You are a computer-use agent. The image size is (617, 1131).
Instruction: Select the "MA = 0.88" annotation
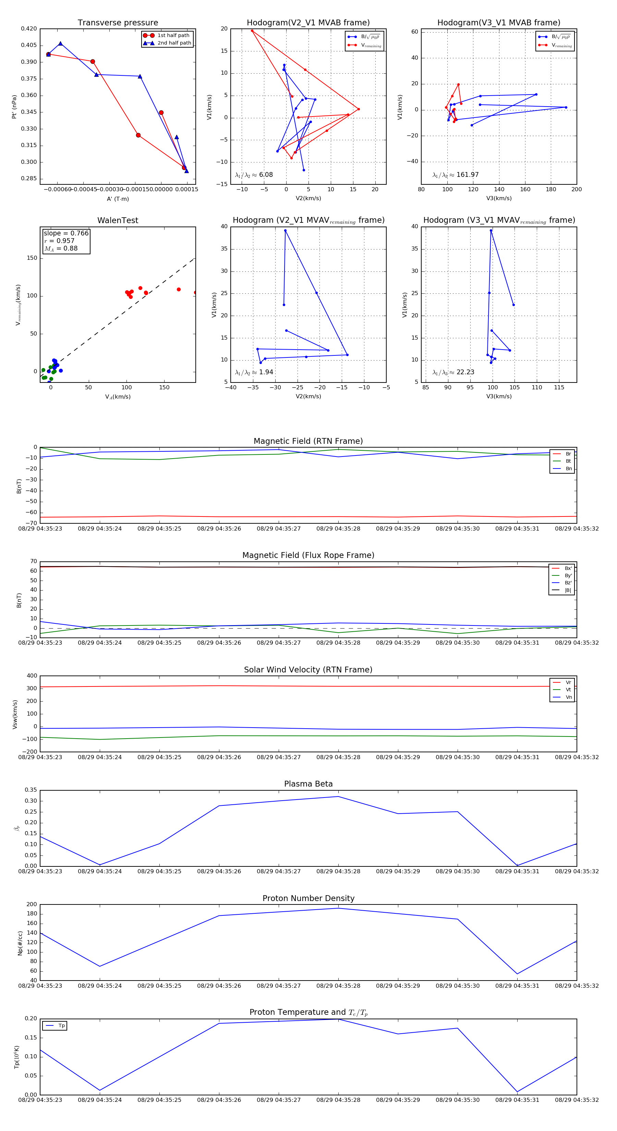61,248
